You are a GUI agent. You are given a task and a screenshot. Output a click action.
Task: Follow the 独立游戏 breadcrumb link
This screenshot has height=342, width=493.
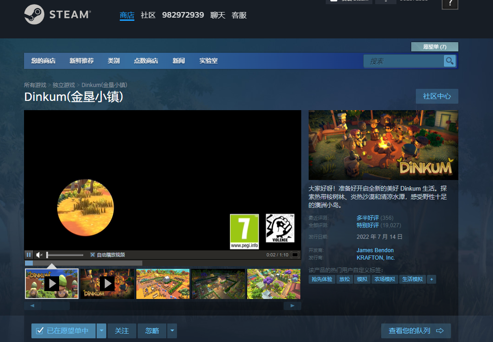click(x=64, y=85)
